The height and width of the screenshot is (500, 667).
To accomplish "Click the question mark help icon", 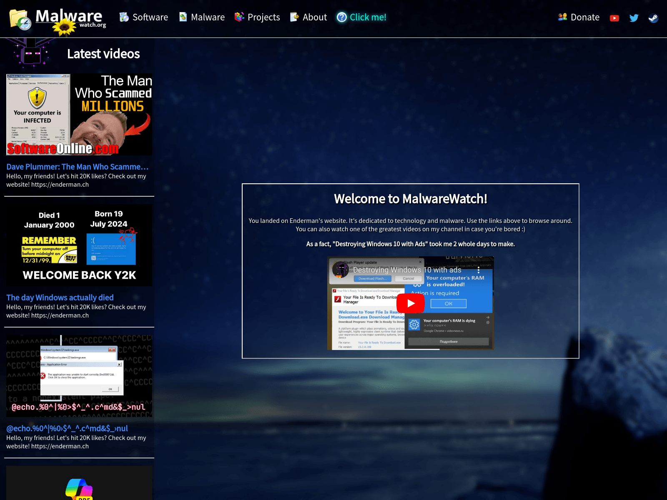I will (x=341, y=17).
